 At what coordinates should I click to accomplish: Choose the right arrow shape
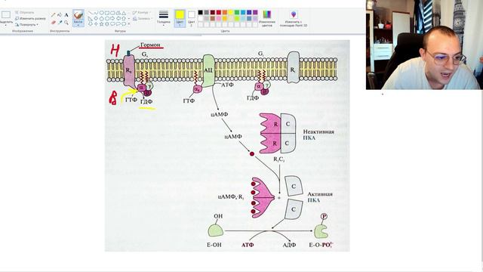(112, 18)
